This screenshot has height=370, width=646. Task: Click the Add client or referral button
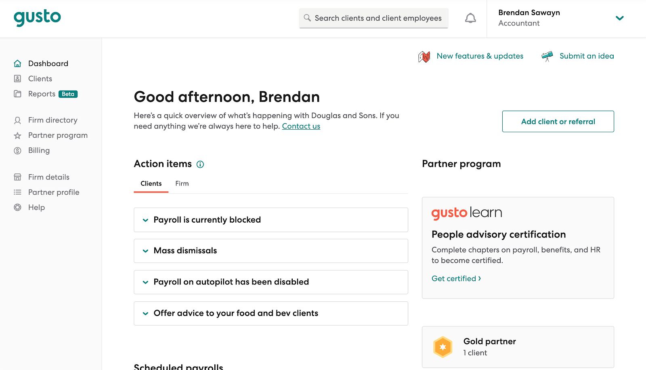(x=558, y=122)
